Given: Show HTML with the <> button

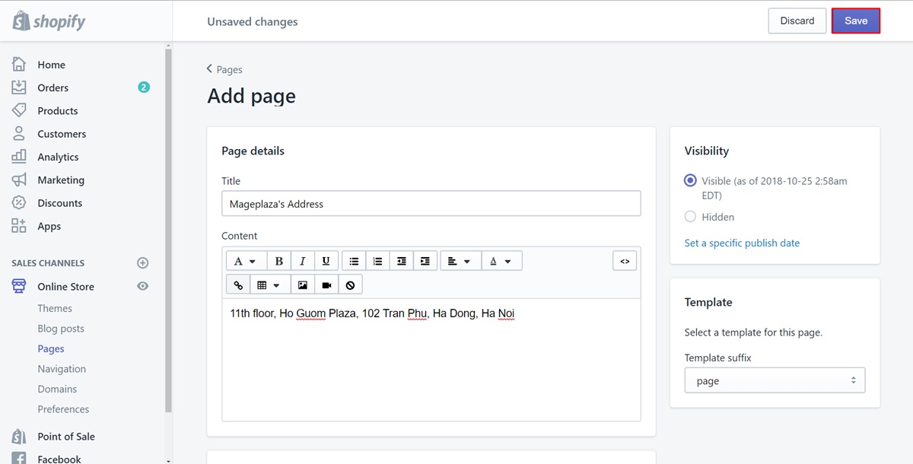Looking at the screenshot, I should pyautogui.click(x=625, y=261).
